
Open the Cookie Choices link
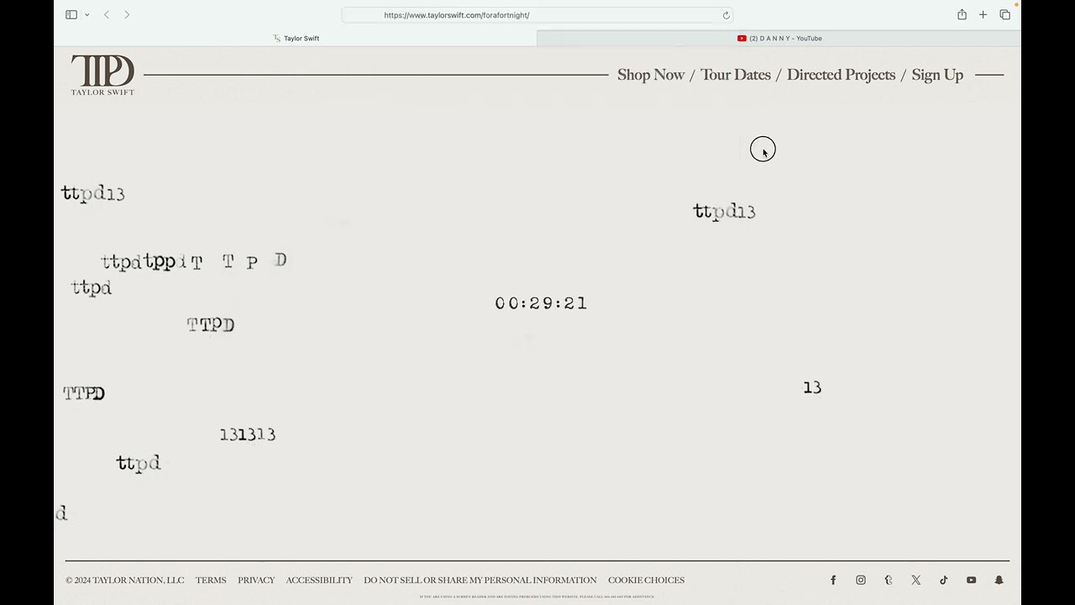(x=646, y=580)
